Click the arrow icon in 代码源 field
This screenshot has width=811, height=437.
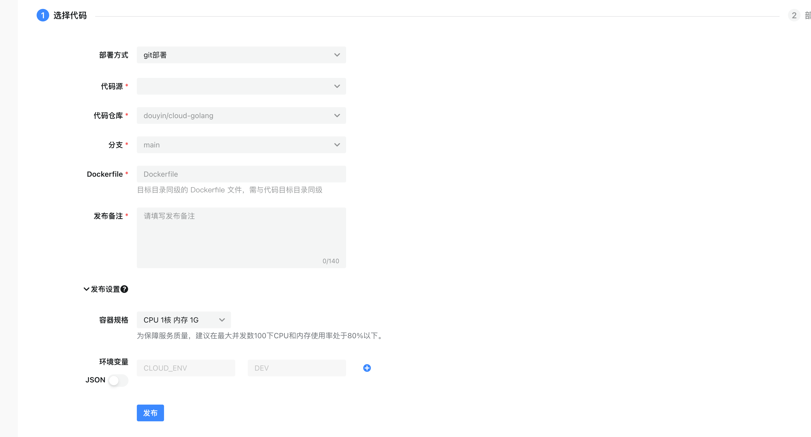click(337, 86)
